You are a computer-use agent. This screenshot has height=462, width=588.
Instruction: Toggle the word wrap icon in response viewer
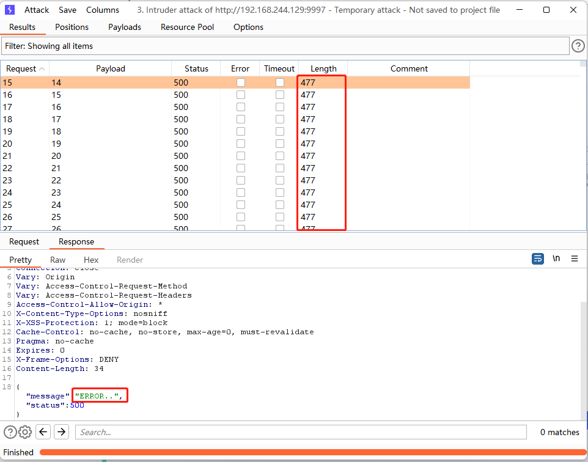point(537,258)
